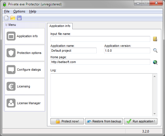Image resolution: width=165 pixels, height=136 pixels.
Task: Click the magnifier icon beside Application version
Action: point(155,51)
